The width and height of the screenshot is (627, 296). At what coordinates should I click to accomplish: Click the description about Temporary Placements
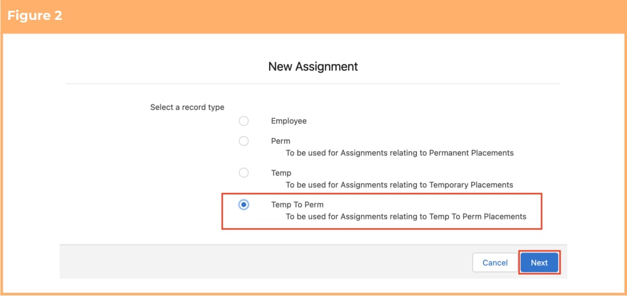[399, 185]
